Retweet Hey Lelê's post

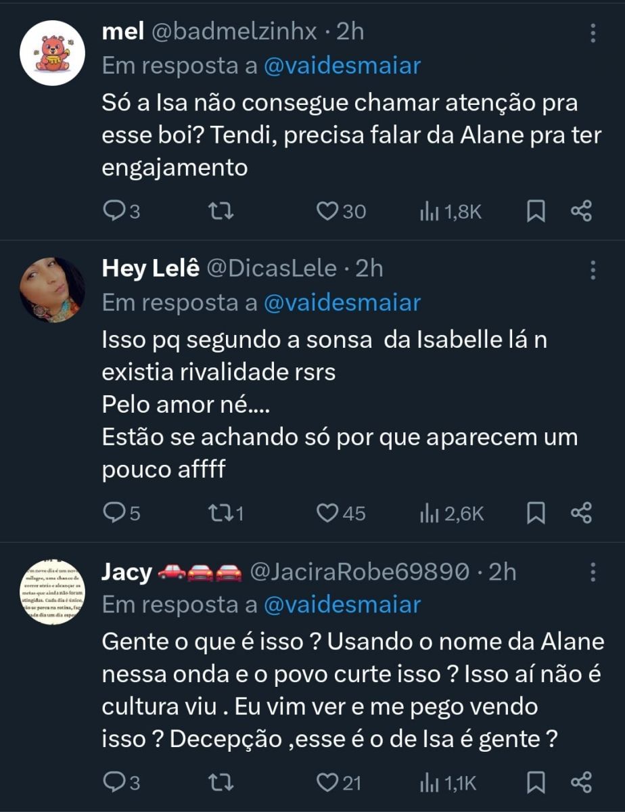click(223, 514)
